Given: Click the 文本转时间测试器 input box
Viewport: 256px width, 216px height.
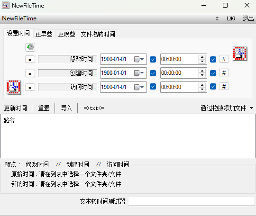Looking at the screenshot, I should pos(192,201).
